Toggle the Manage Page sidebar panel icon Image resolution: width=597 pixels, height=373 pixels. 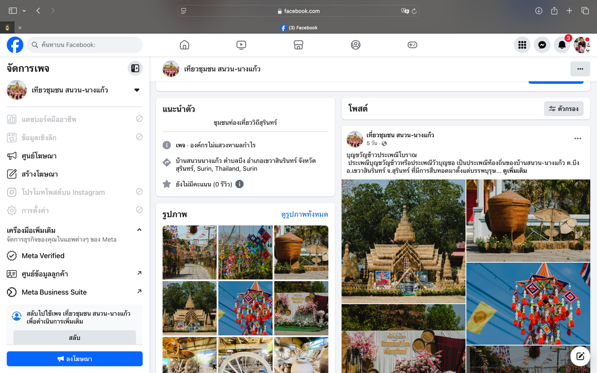135,68
